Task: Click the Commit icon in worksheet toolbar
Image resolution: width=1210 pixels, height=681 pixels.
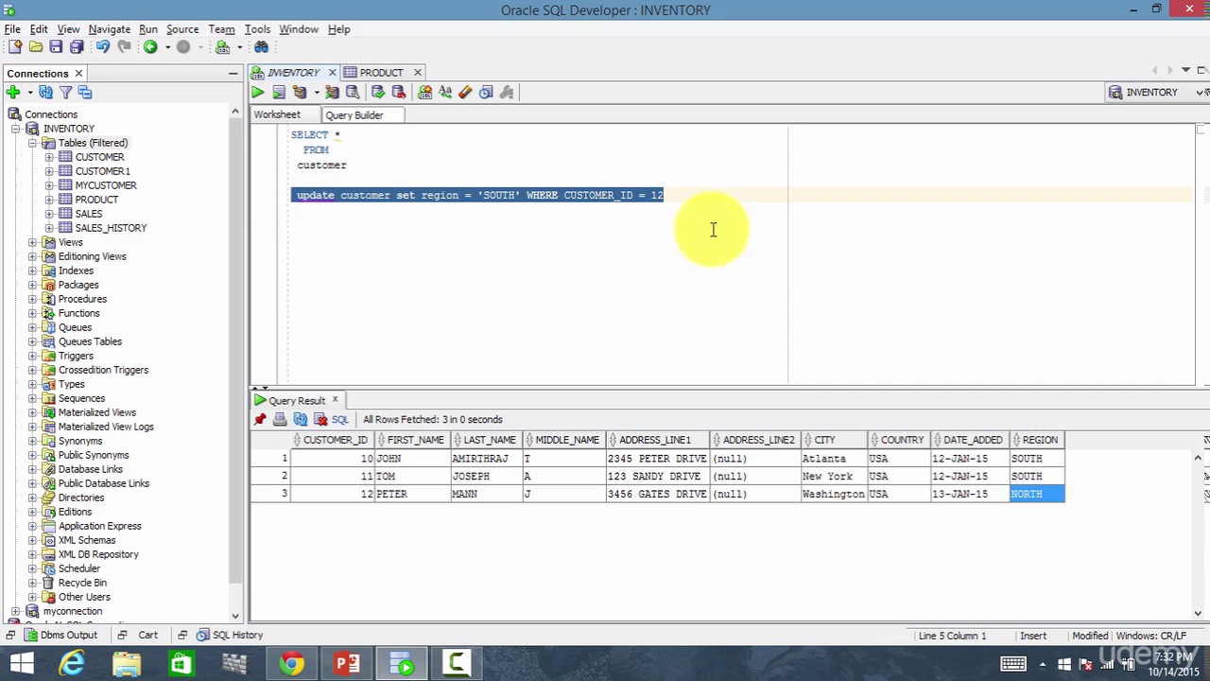Action: click(x=378, y=92)
